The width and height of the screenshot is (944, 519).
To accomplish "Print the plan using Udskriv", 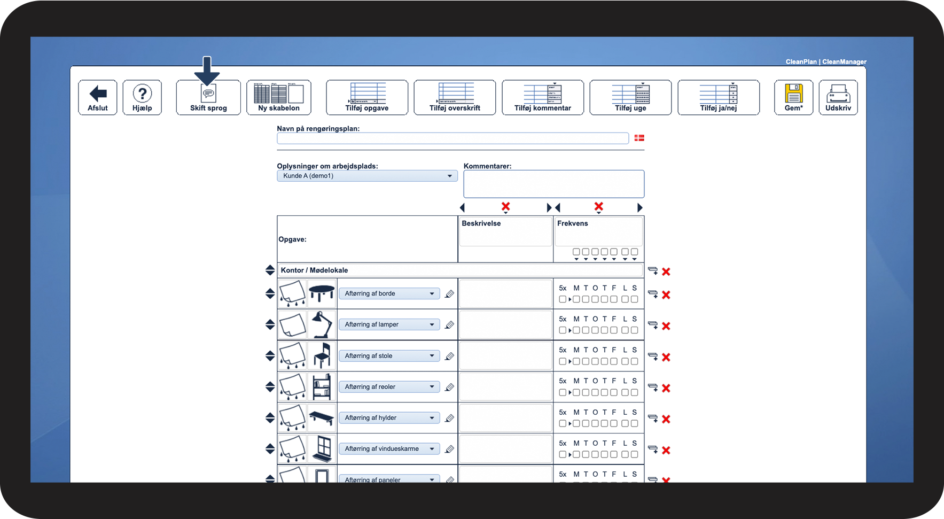I will pos(838,97).
